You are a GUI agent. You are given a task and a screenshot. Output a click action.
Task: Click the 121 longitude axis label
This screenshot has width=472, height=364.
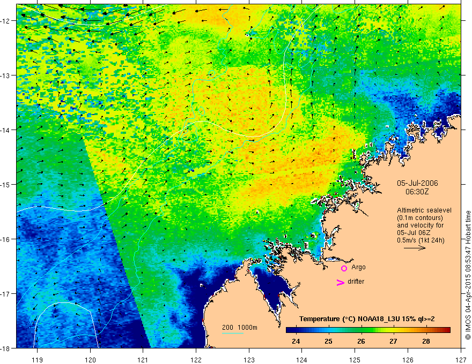coord(143,360)
